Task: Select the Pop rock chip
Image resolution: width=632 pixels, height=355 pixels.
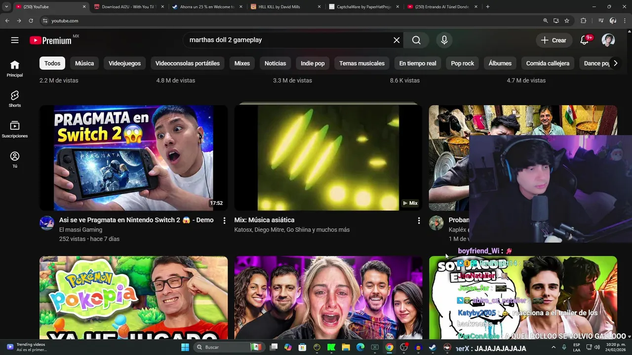Action: 462,63
